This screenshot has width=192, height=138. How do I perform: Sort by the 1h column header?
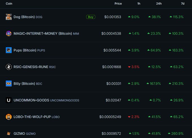(139, 4)
